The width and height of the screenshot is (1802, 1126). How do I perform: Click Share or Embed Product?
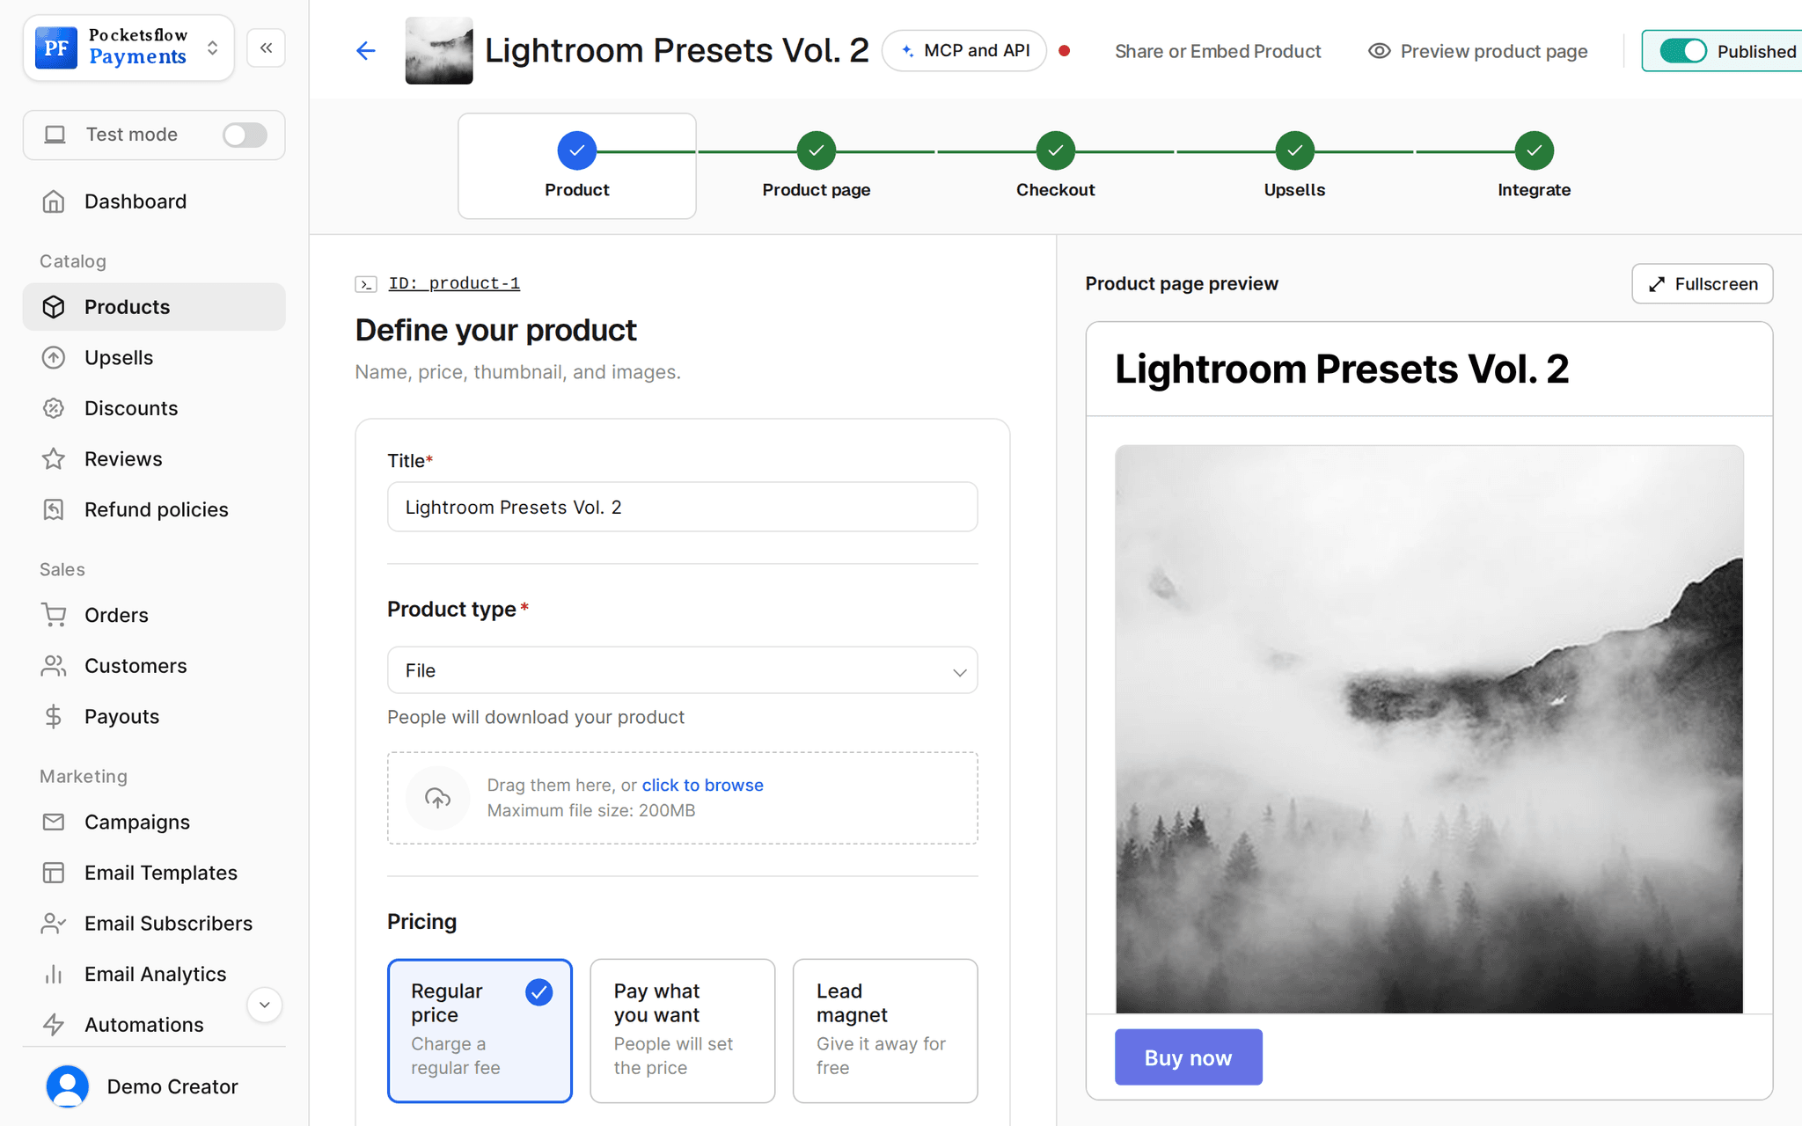[1218, 51]
